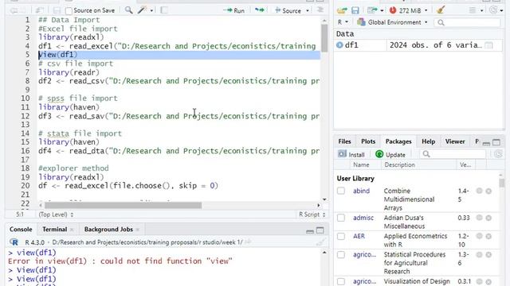The width and height of the screenshot is (510, 286).
Task: Click the abind remove package icon
Action: (488, 191)
